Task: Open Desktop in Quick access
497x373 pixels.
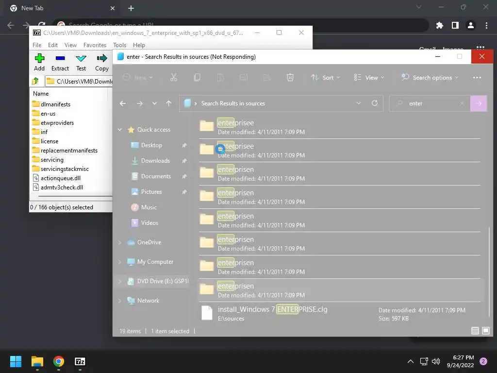Action: pos(151,145)
